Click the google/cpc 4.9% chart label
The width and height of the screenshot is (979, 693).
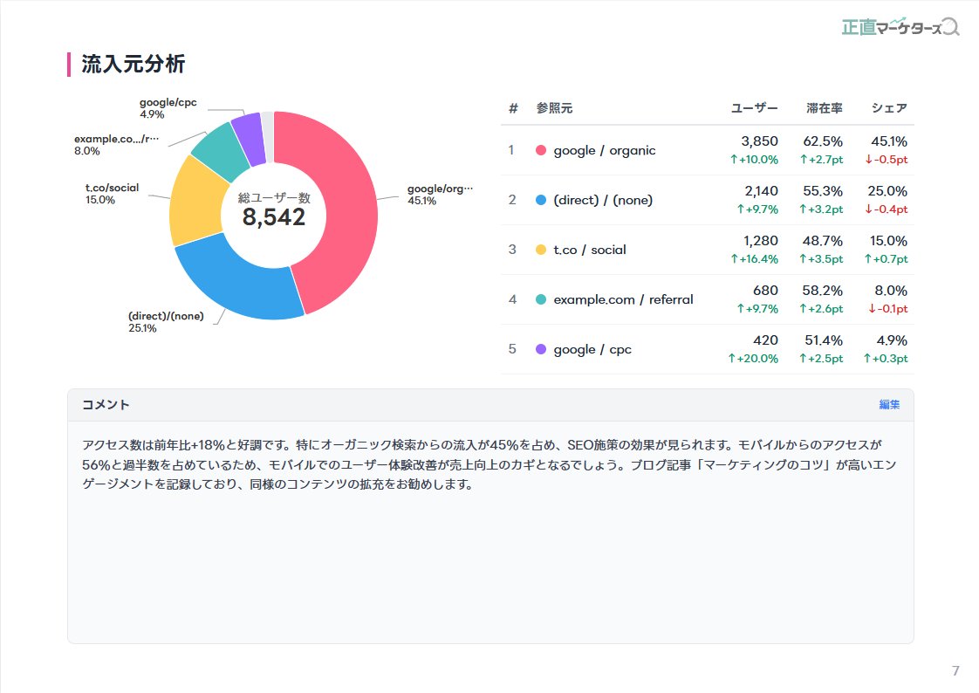coord(168,108)
